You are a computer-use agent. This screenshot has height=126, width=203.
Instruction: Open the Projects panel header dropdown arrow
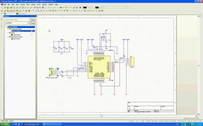coord(32,16)
